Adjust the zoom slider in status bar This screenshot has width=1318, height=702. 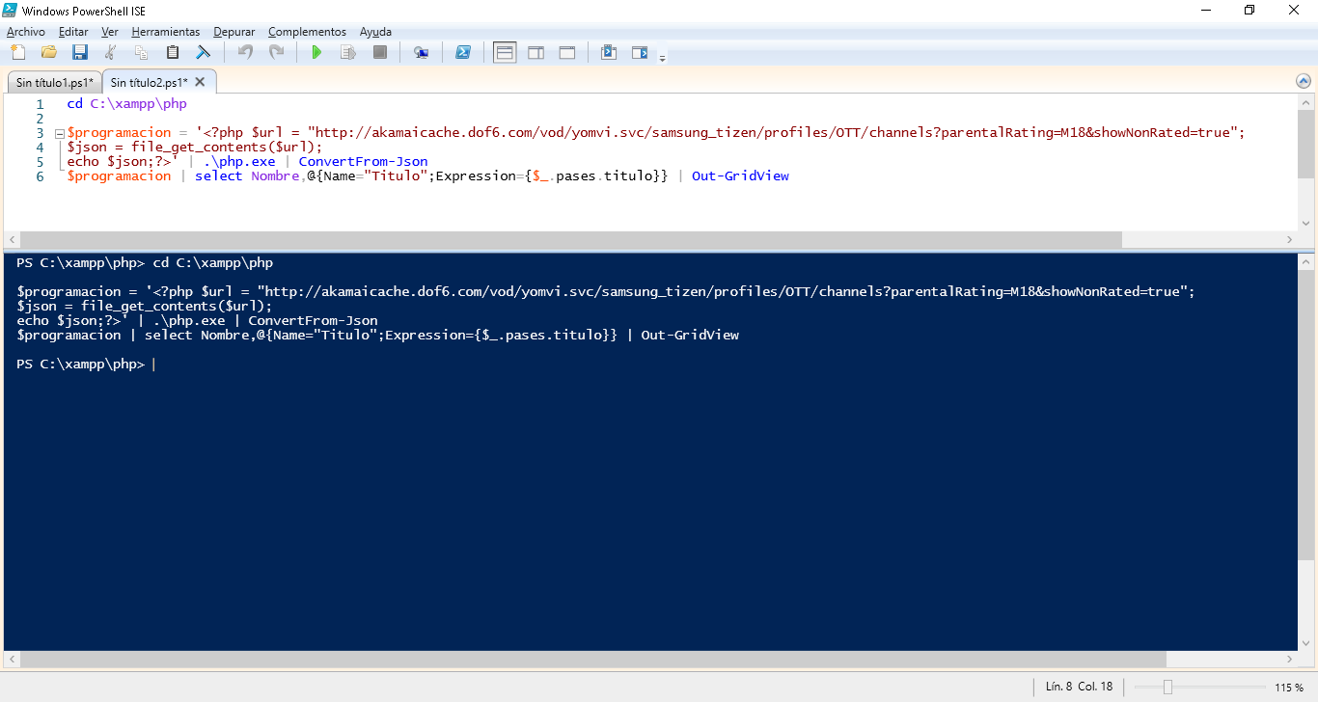pos(1167,687)
